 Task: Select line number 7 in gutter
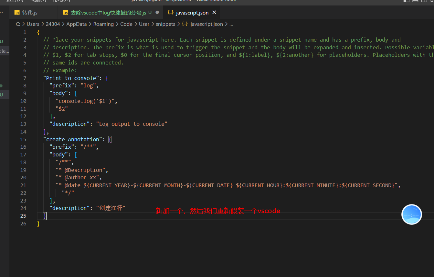[25, 78]
